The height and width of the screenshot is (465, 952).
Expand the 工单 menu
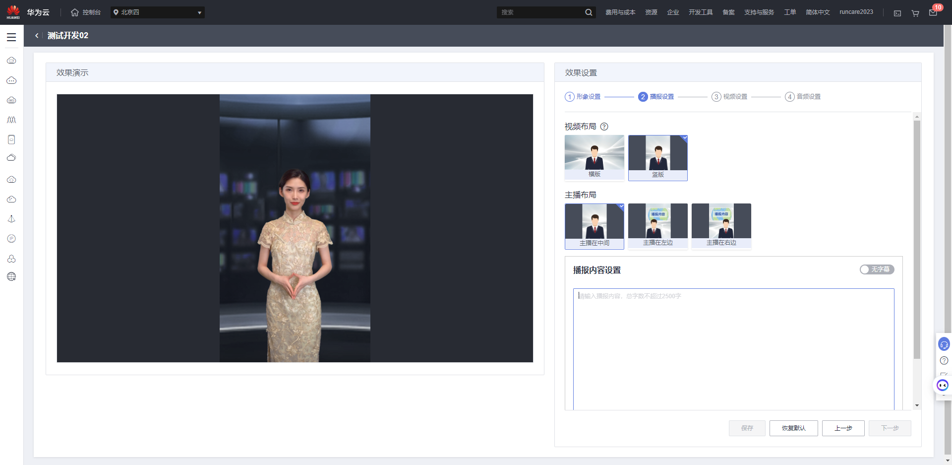pos(790,12)
